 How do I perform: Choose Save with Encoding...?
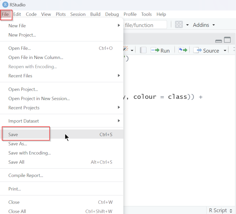pyautogui.click(x=29, y=153)
